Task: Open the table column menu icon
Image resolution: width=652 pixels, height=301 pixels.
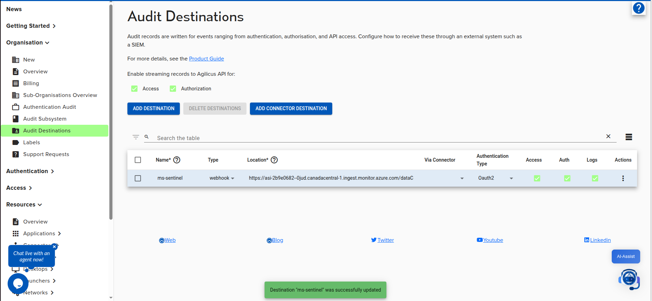Action: tap(629, 137)
